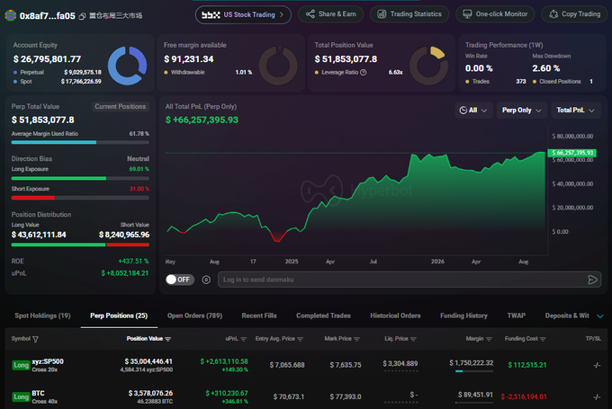
Task: Click the Long badge on xyz:SP500 row
Action: pyautogui.click(x=21, y=365)
